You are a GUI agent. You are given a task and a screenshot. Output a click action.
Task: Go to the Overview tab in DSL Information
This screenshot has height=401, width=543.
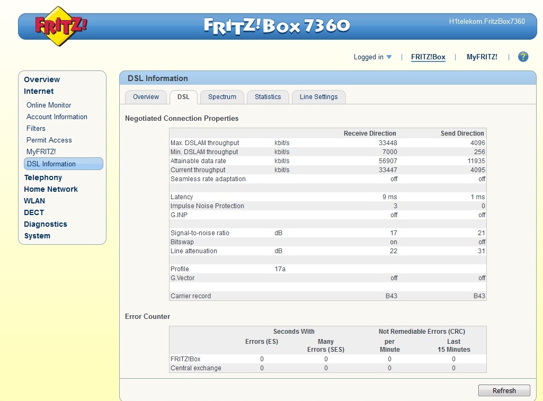point(146,97)
